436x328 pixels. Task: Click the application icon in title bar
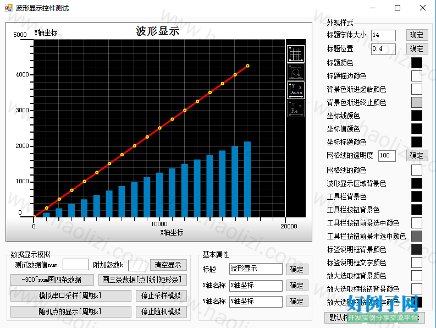click(9, 8)
